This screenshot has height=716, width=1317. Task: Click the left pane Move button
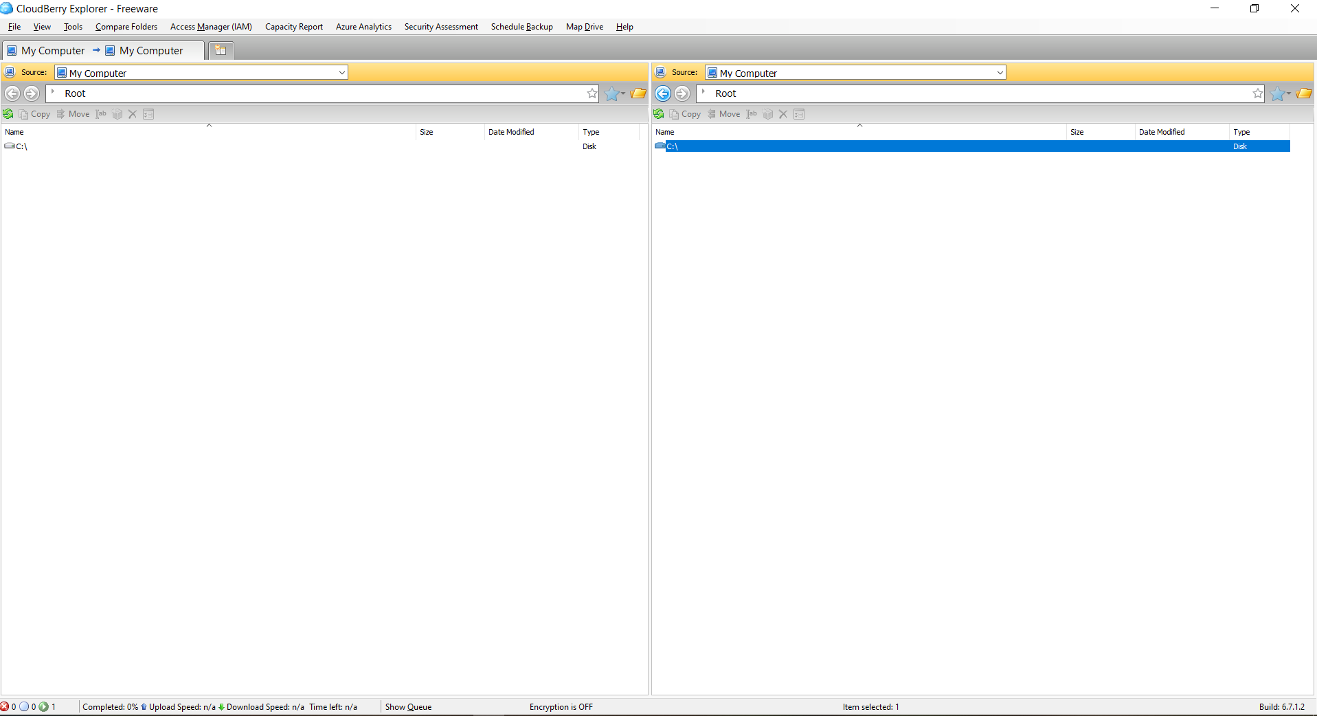pyautogui.click(x=73, y=114)
